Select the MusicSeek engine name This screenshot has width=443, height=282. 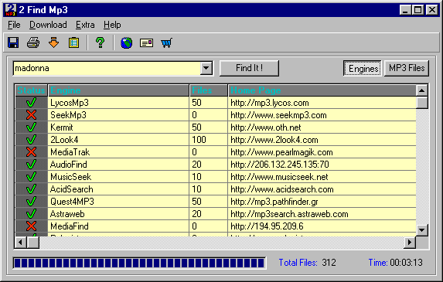tap(70, 177)
